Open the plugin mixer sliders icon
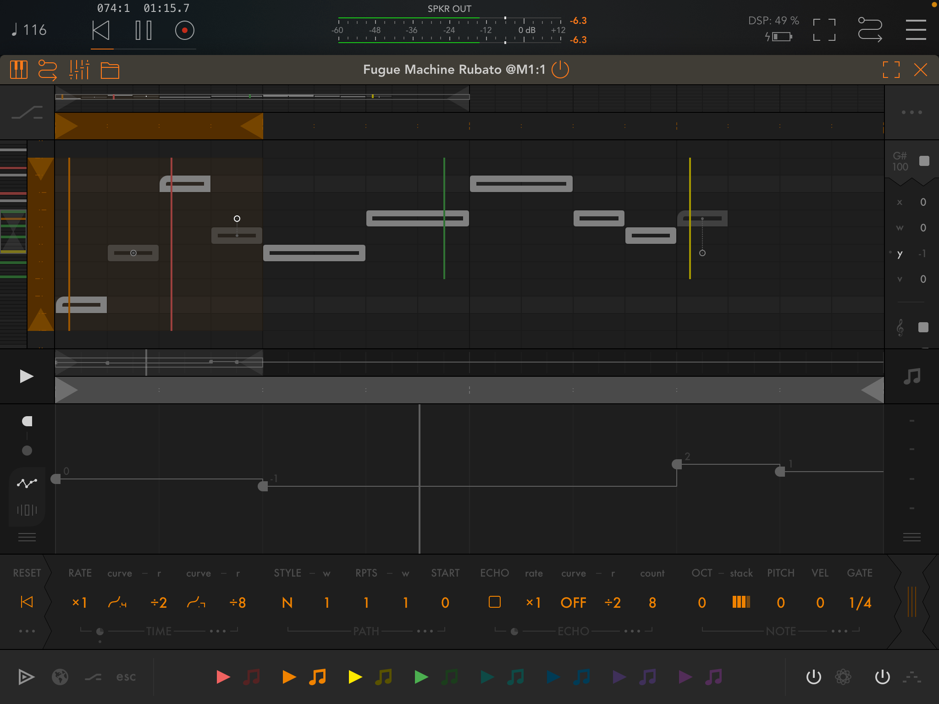 79,70
